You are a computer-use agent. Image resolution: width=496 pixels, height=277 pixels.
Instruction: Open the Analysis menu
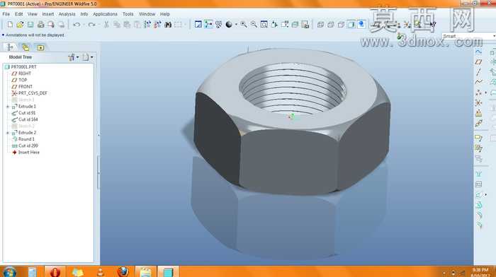[67, 14]
